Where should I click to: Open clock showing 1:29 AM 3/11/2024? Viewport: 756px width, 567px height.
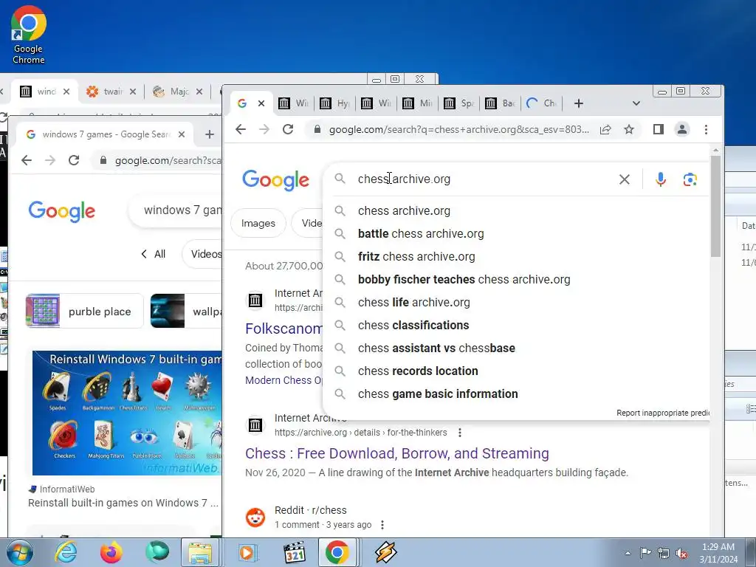(718, 552)
